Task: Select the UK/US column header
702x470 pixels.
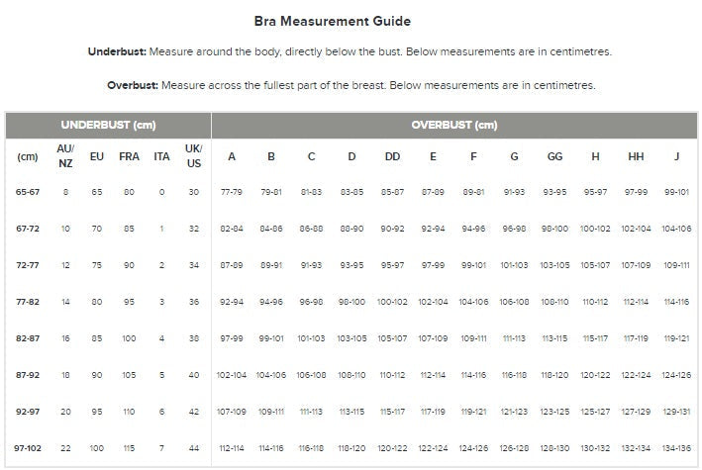Action: [x=193, y=156]
